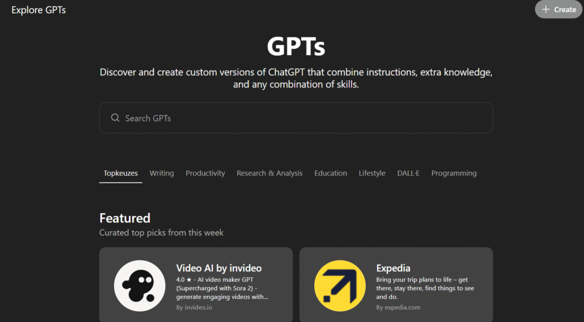
Task: Click 'By expedia.com' author text
Action: tap(398, 308)
